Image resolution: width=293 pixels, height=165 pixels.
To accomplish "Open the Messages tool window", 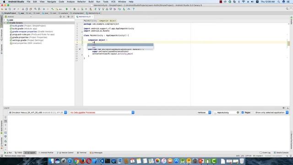I will [x=96, y=153].
